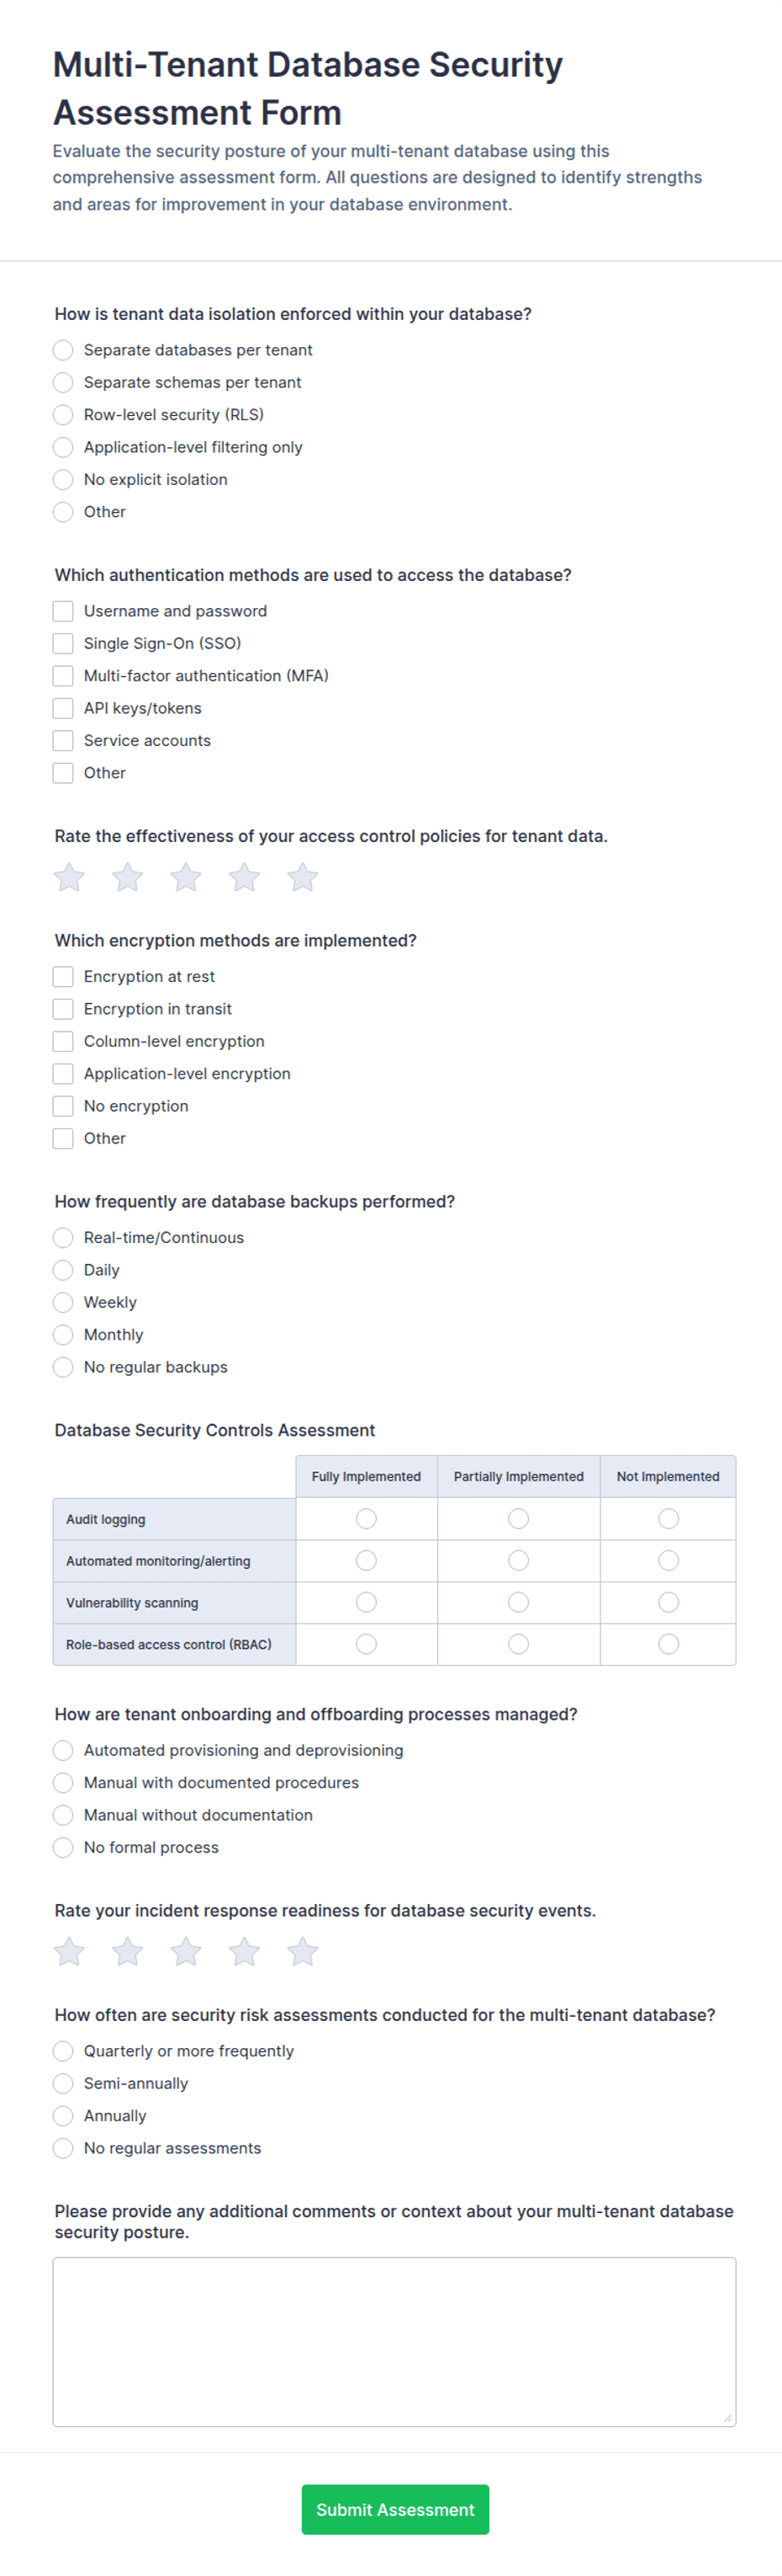Image resolution: width=782 pixels, height=2576 pixels.
Task: Choose Daily backup frequency
Action: (x=63, y=1270)
